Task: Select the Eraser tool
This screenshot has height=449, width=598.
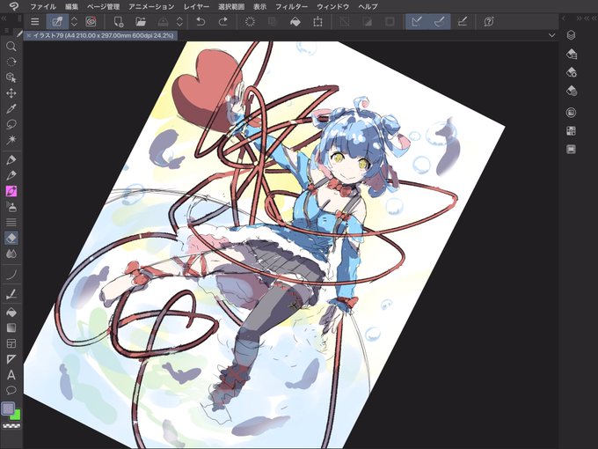Action: click(x=11, y=238)
